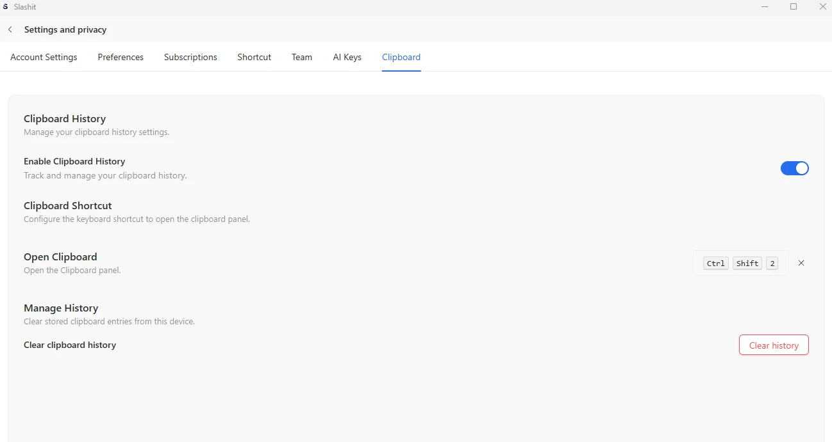The height and width of the screenshot is (442, 832).
Task: Click 'Track and manage your clipboard history.' text
Action: (x=105, y=175)
